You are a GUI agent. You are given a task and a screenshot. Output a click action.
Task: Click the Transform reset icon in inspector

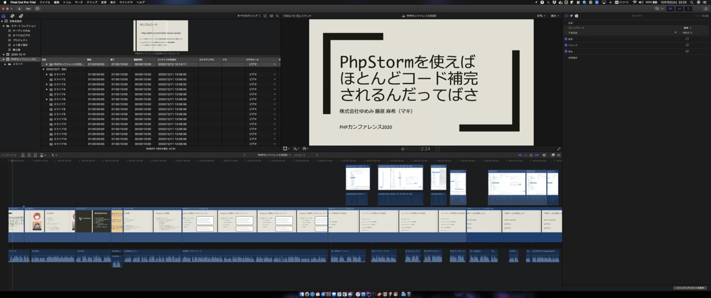click(x=687, y=39)
